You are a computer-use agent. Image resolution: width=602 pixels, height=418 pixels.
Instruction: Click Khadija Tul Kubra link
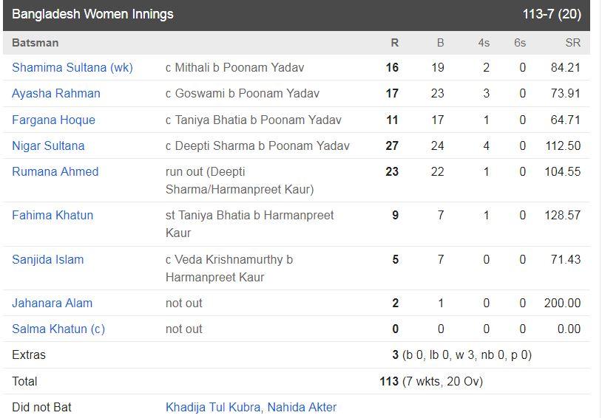pos(213,407)
